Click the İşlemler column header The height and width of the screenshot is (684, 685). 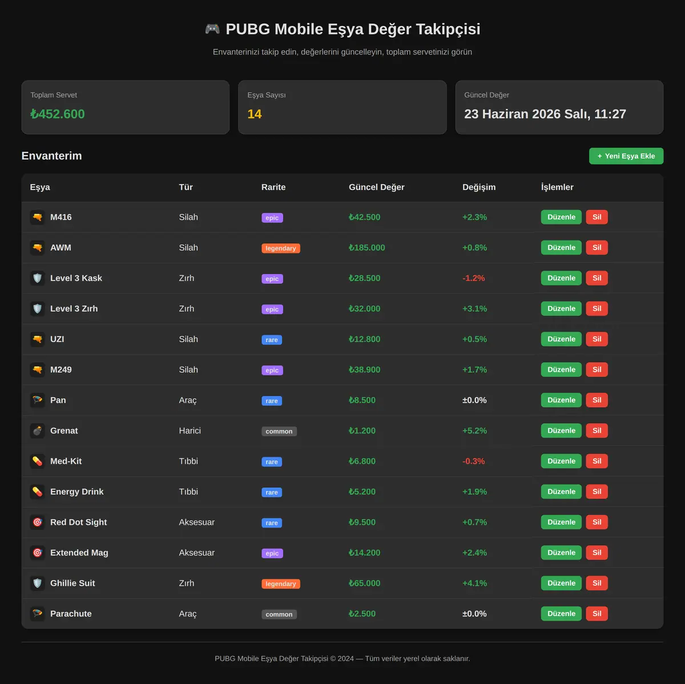point(557,187)
